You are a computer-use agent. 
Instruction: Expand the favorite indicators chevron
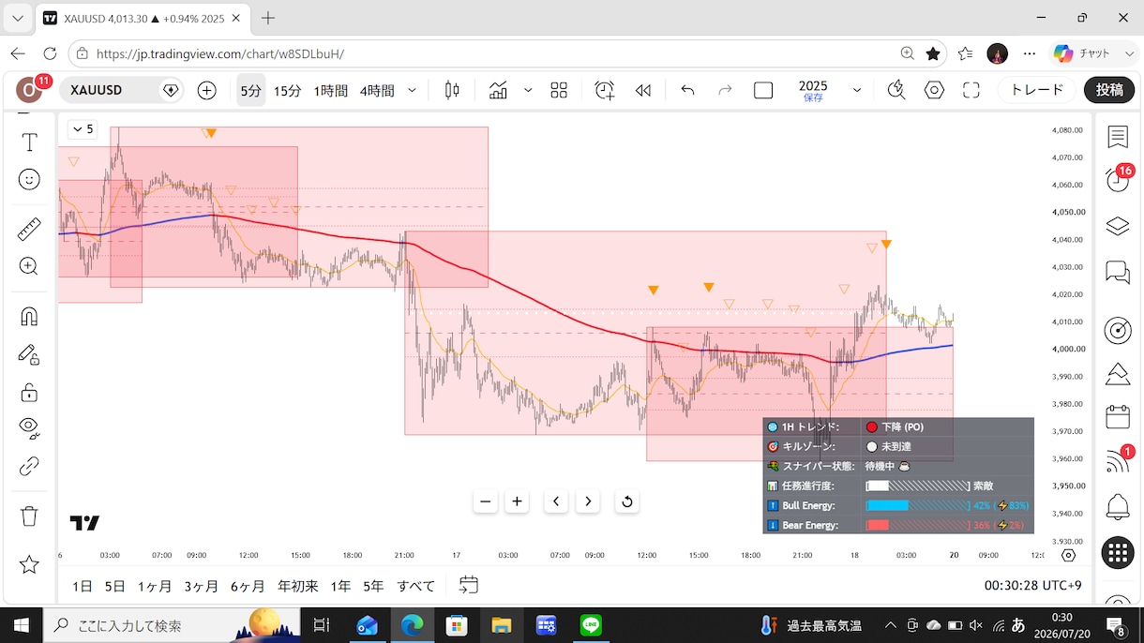tap(528, 90)
